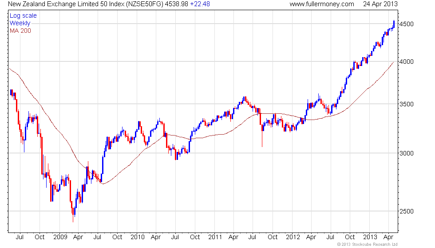
Task: Click the chart title "New Zealand Exchange Limited 50 Index"
Action: 66,4
